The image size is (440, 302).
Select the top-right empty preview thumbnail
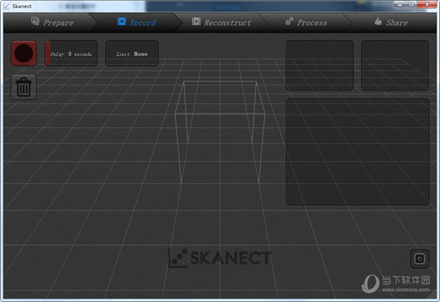click(x=395, y=66)
